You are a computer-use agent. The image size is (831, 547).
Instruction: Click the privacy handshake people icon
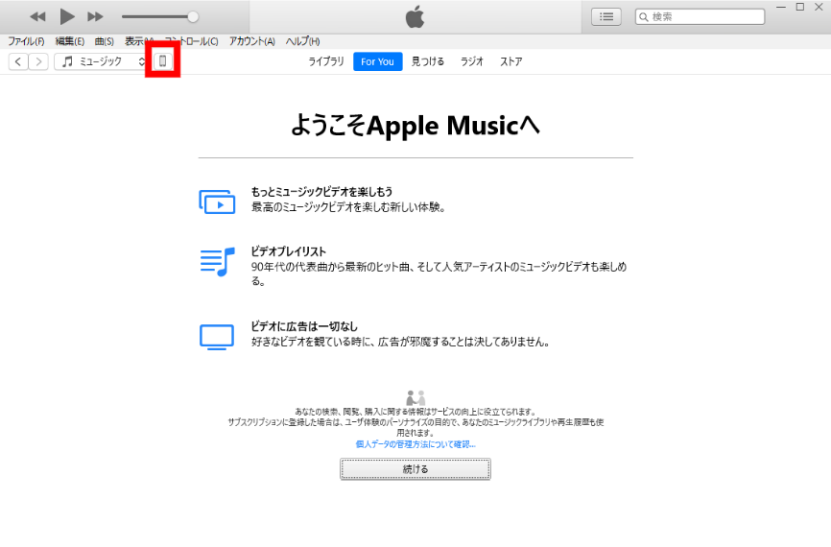[415, 398]
